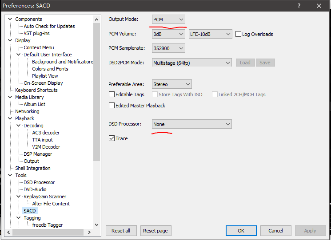331x240 pixels.
Task: Select DSP Manager in the tree
Action: click(x=38, y=154)
